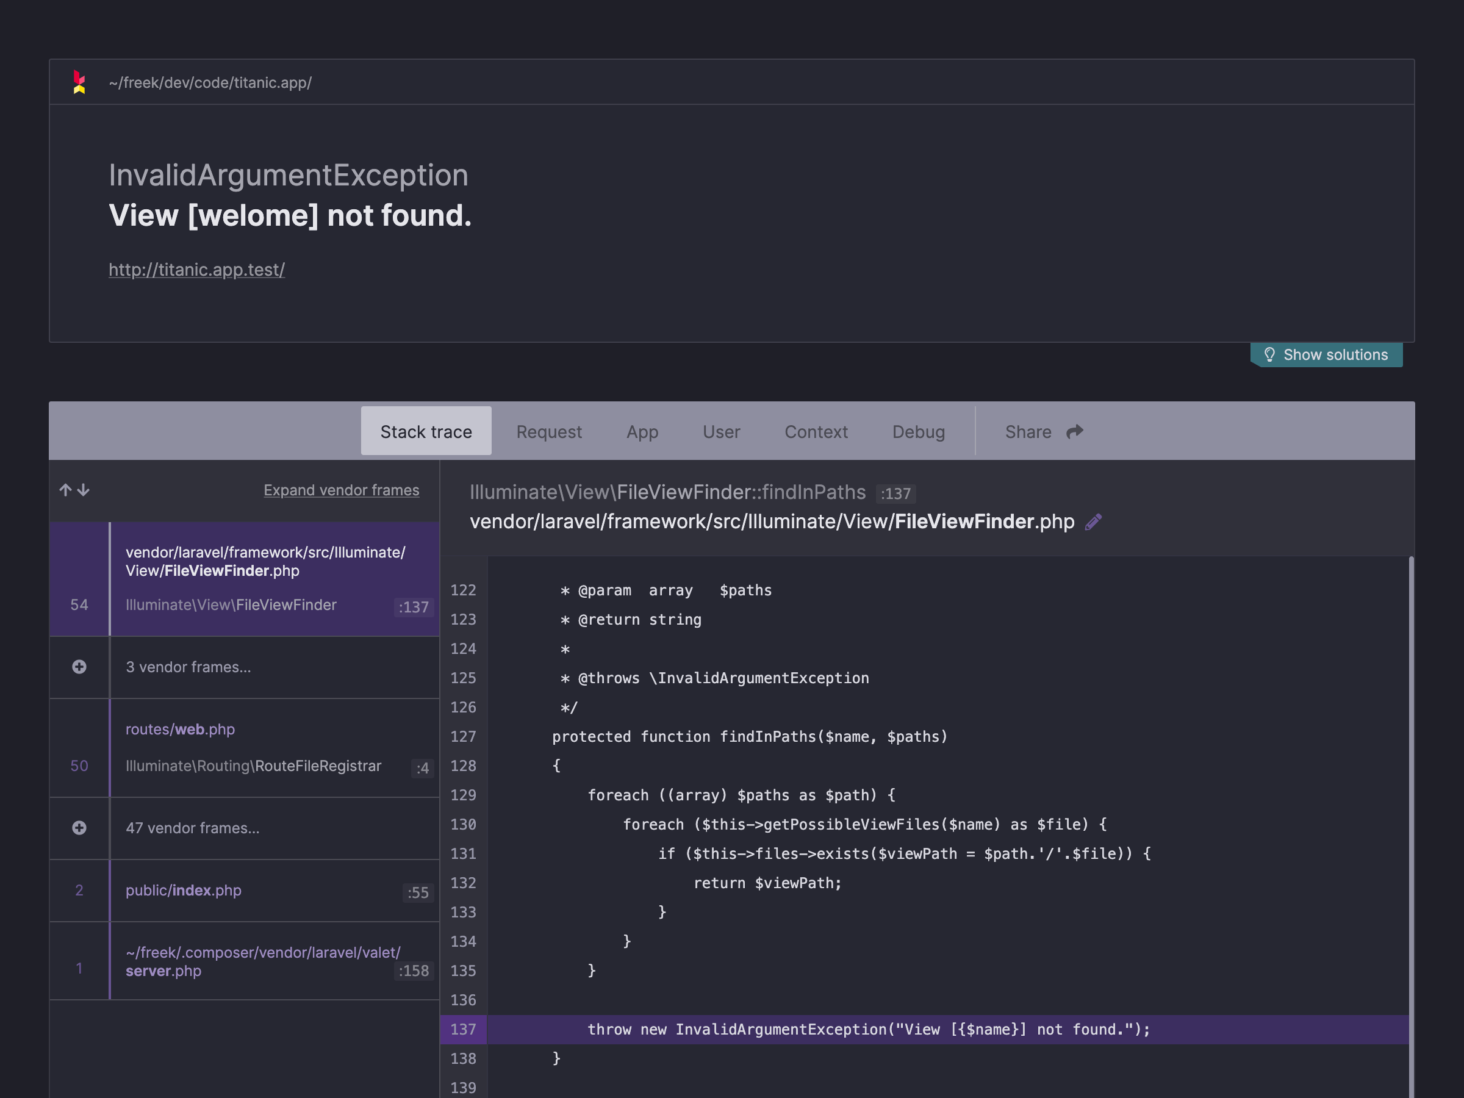1464x1098 pixels.
Task: Click highlighted line 137 in code
Action: [869, 1029]
